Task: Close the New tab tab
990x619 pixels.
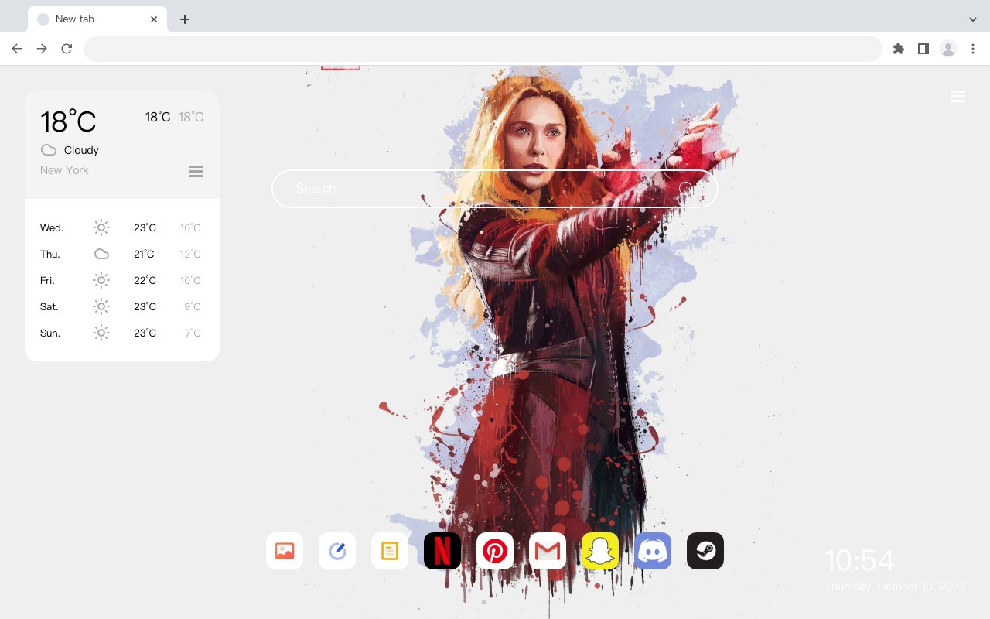Action: [x=154, y=19]
